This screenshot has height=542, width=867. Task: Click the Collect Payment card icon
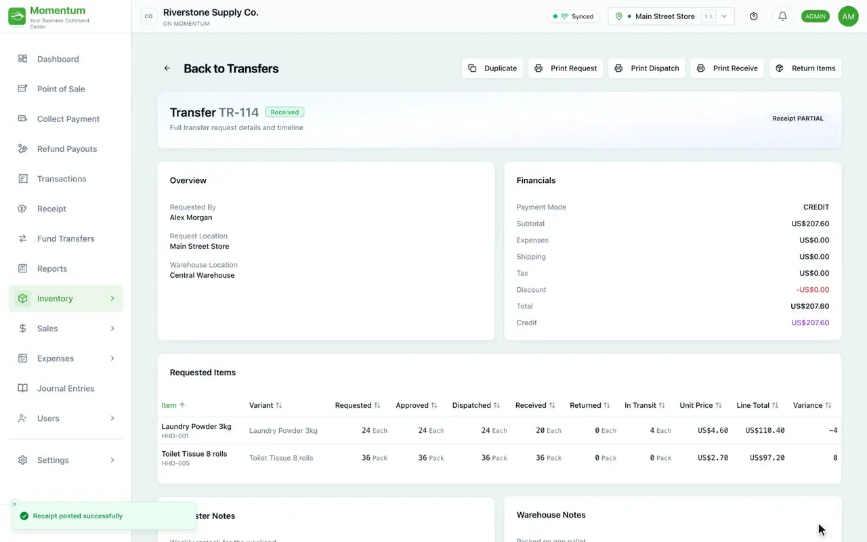[x=23, y=119]
